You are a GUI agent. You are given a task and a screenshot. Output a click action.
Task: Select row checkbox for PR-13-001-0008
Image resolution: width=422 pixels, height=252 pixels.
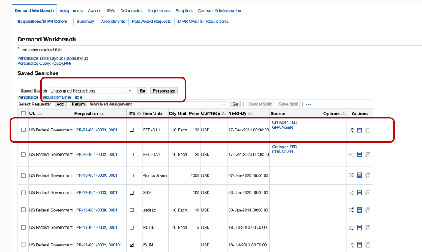click(x=23, y=210)
